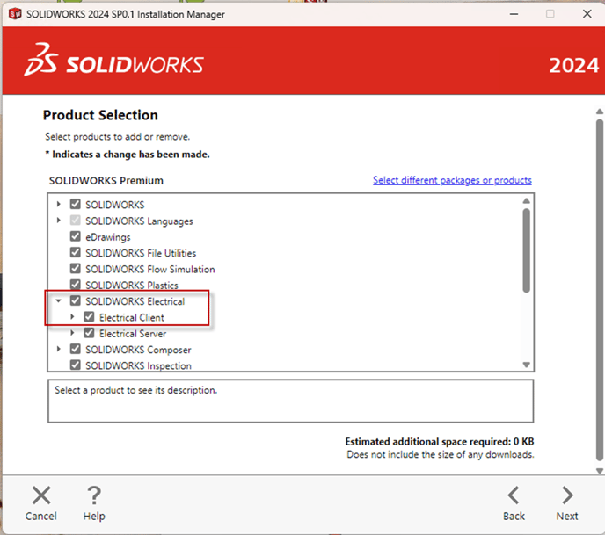This screenshot has width=605, height=535.
Task: Open Help question mark icon
Action: (x=94, y=495)
